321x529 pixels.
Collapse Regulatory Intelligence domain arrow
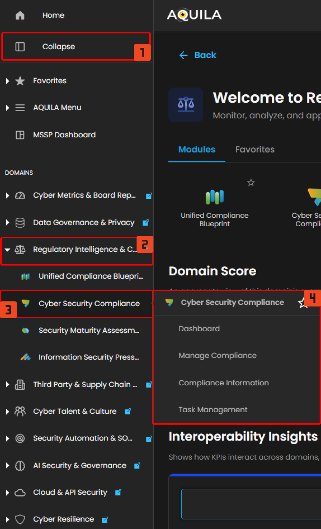click(7, 250)
